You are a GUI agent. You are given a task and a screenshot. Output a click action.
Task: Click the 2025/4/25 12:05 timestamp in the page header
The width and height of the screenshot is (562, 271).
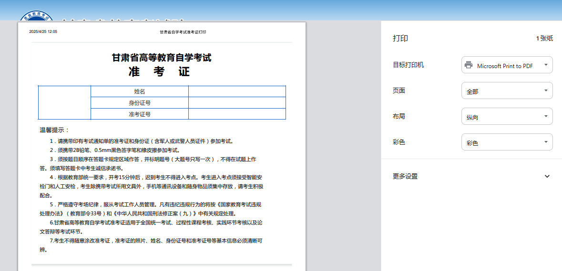click(x=43, y=32)
